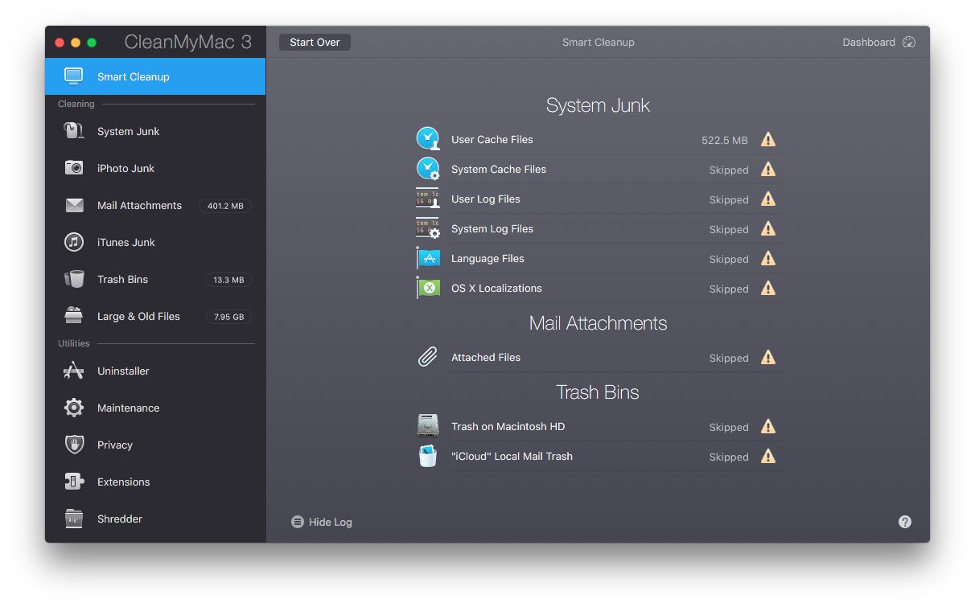Click Skipped status for Language Files
The image size is (975, 607).
[x=729, y=259]
